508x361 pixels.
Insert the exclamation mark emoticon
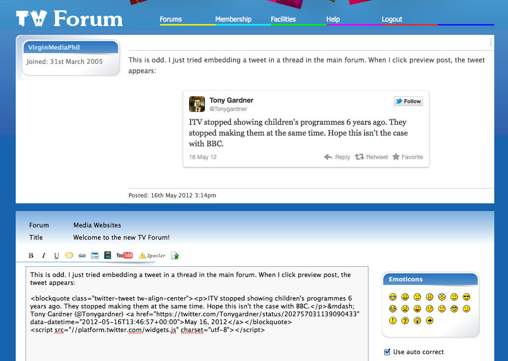coord(393,321)
